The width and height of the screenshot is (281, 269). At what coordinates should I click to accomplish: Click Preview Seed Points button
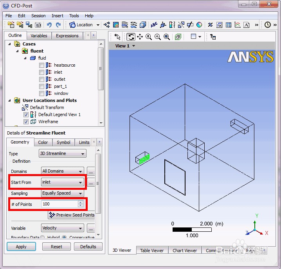[72, 215]
